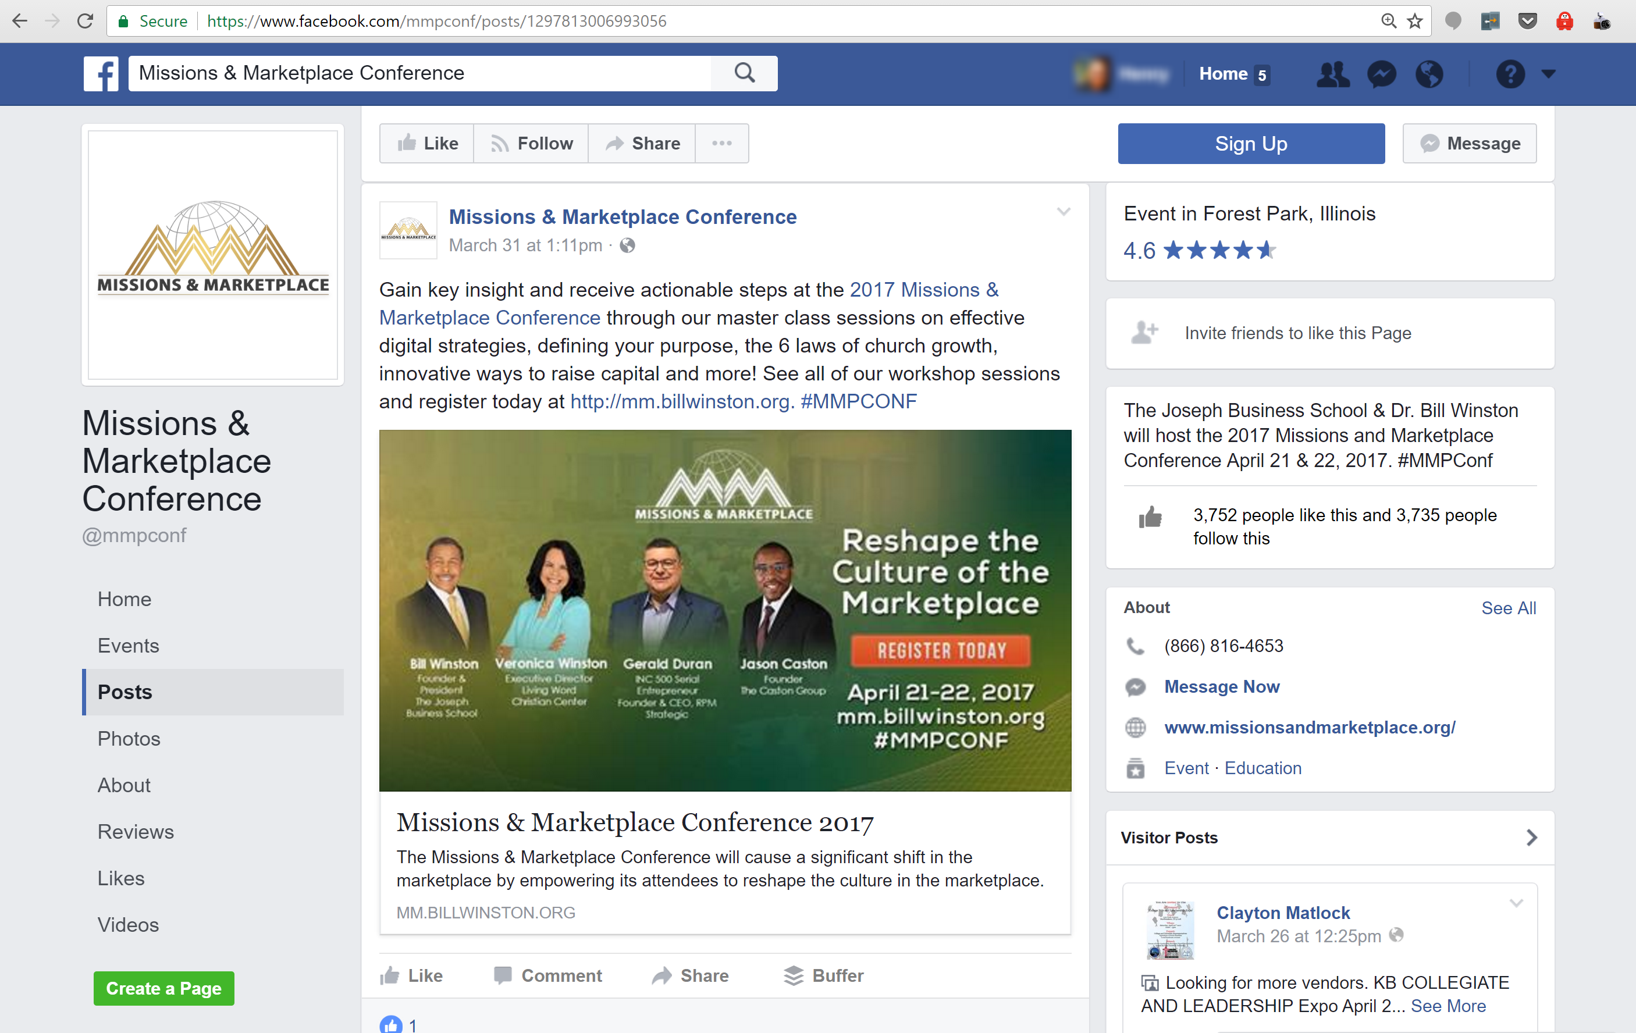Click the blue Sign Up button
The image size is (1636, 1033).
(x=1251, y=143)
